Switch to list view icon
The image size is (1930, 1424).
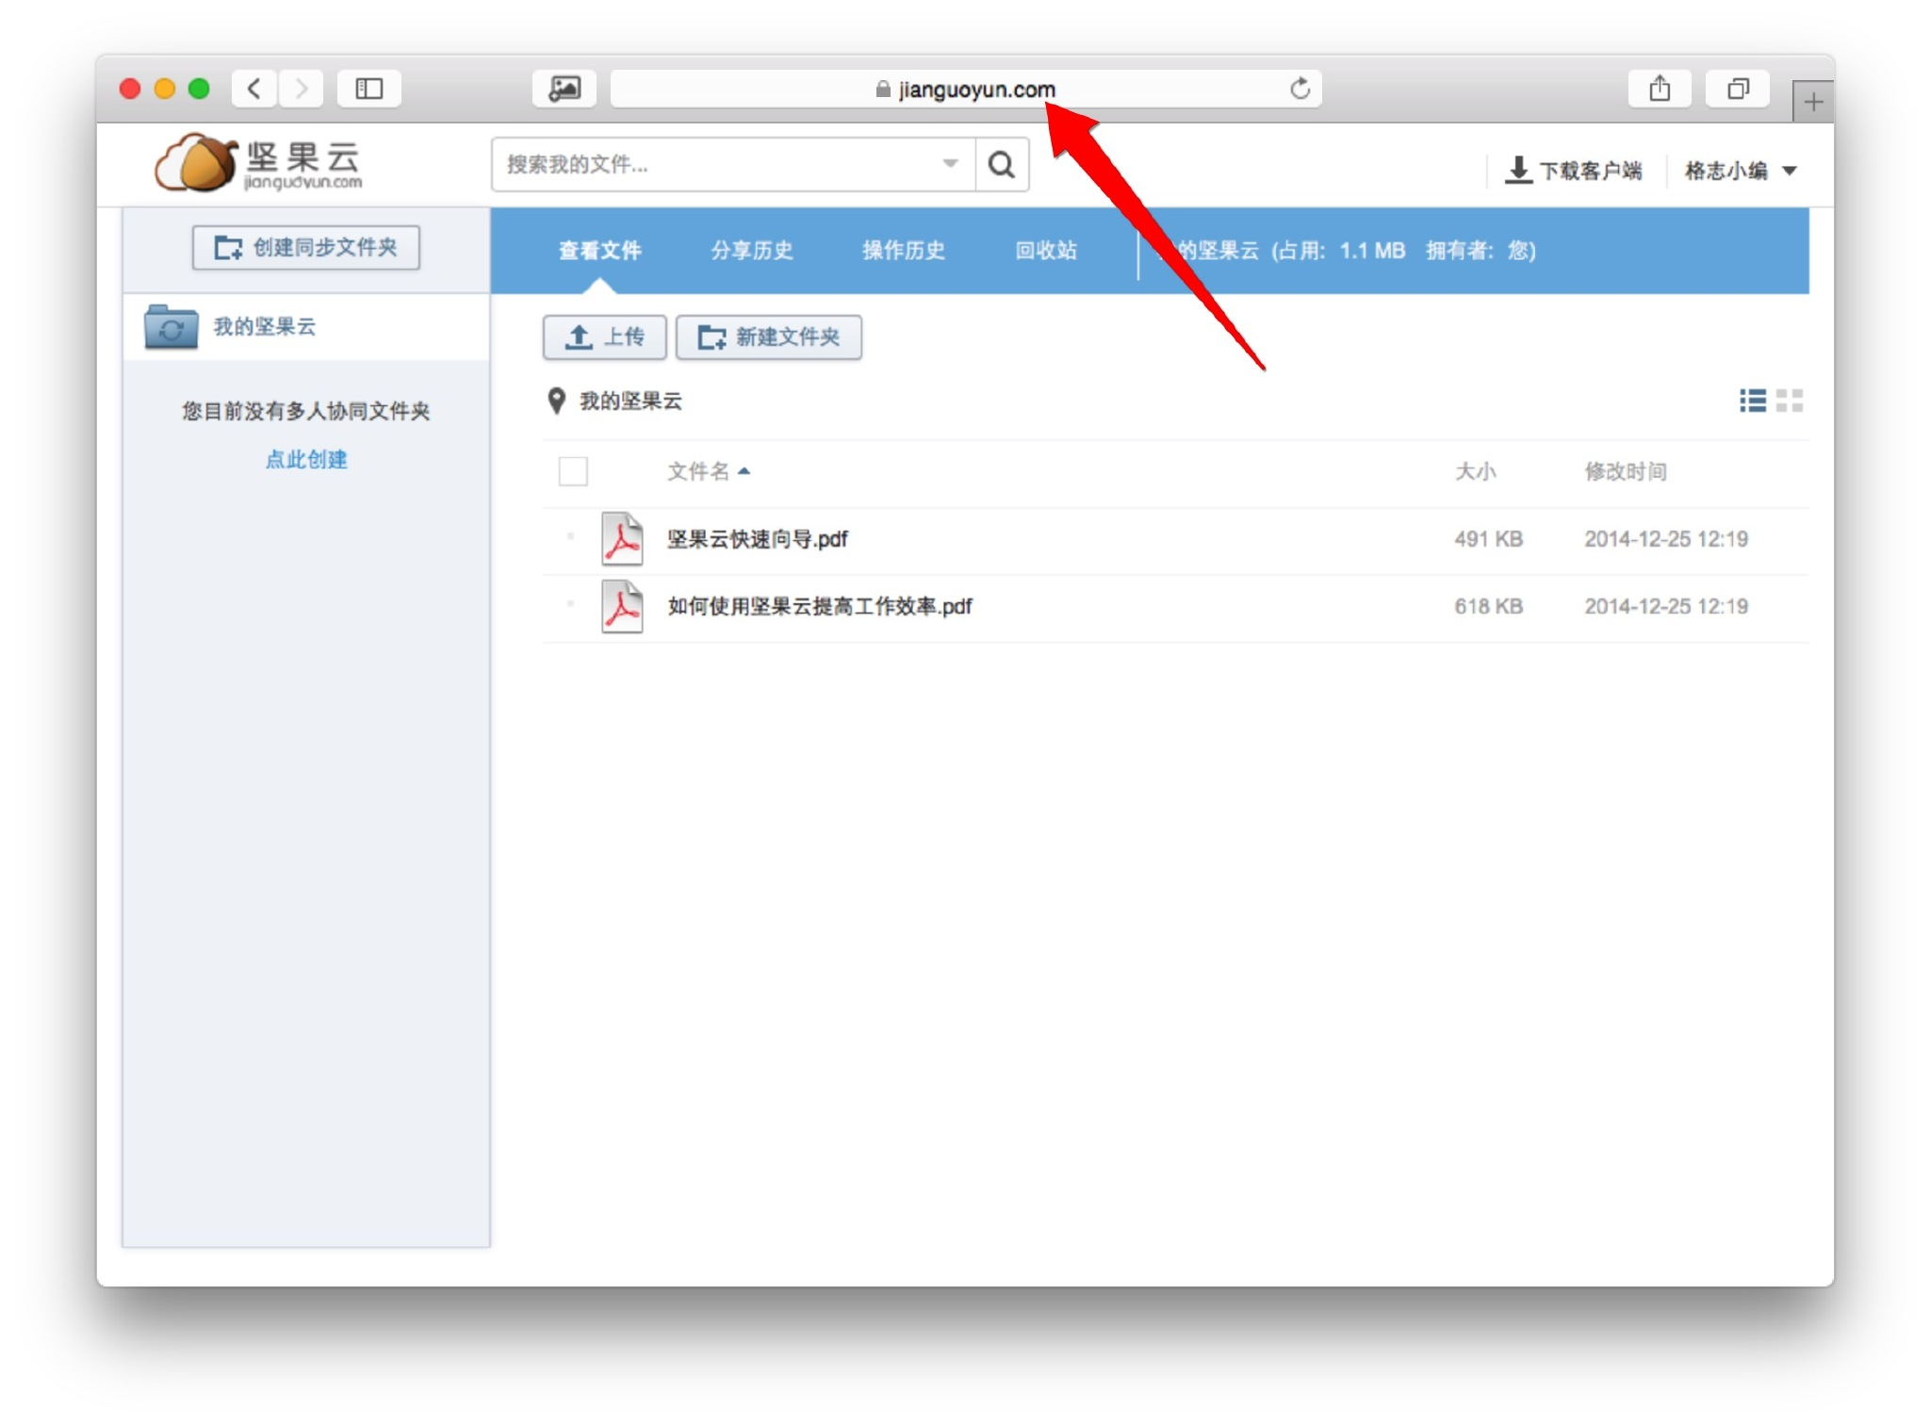pos(1752,401)
